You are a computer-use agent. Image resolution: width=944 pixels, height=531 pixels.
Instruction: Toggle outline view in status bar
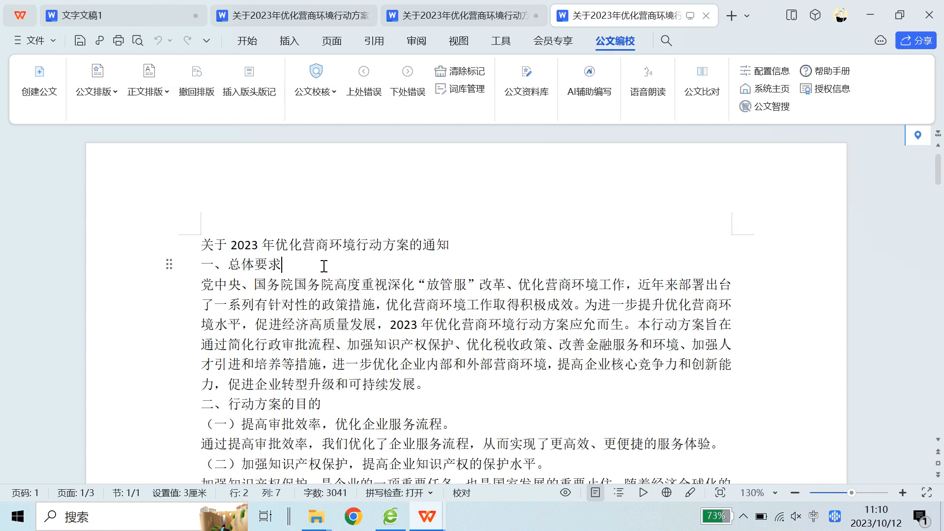(x=619, y=493)
